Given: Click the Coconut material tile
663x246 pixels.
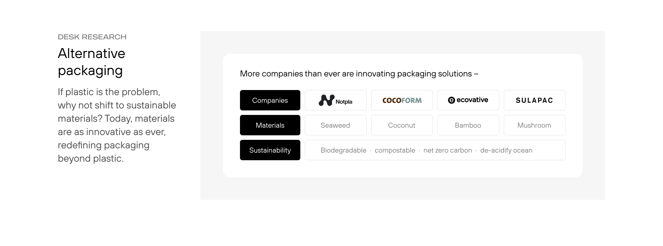Looking at the screenshot, I should [402, 125].
